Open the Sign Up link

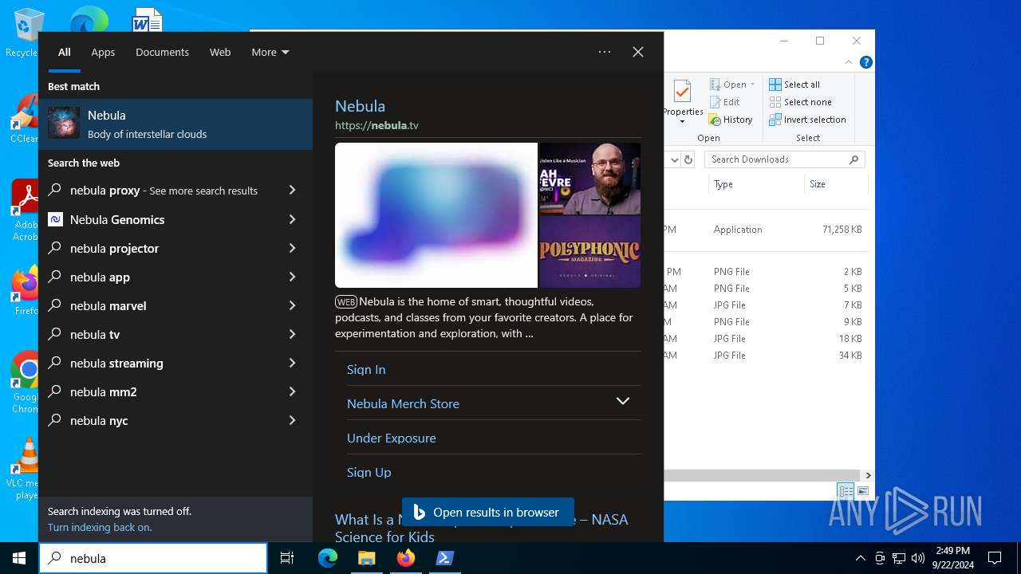click(369, 472)
